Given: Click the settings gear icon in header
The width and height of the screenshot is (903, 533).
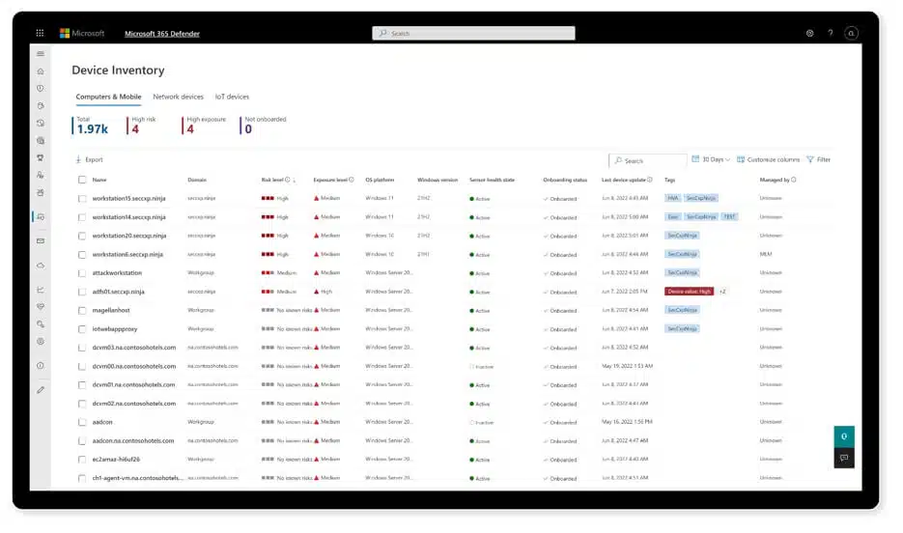Looking at the screenshot, I should tap(809, 34).
